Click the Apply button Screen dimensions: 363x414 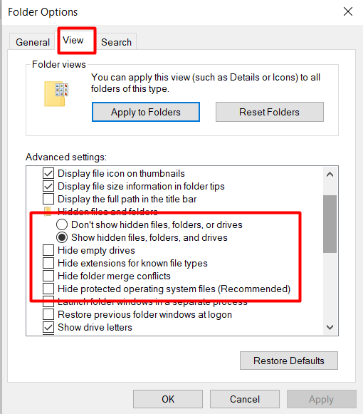(321, 399)
